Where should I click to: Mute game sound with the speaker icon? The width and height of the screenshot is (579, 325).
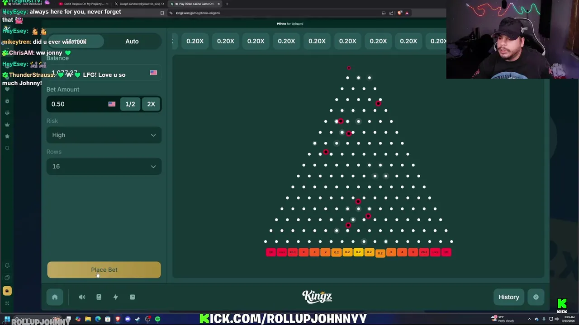(82, 297)
